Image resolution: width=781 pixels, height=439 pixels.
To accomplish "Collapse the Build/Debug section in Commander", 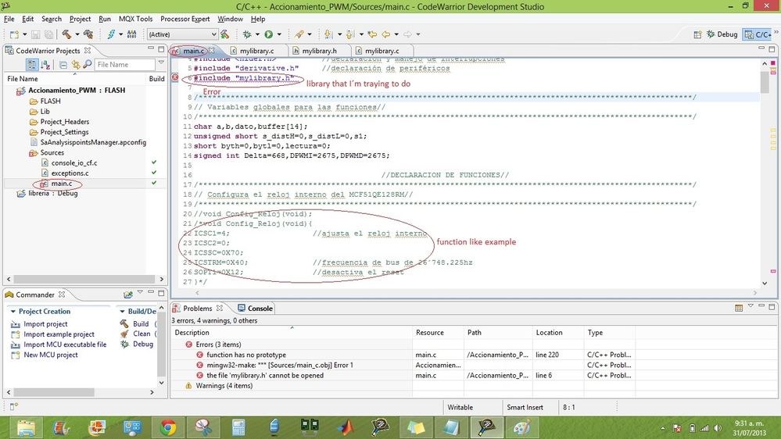I will 122,311.
